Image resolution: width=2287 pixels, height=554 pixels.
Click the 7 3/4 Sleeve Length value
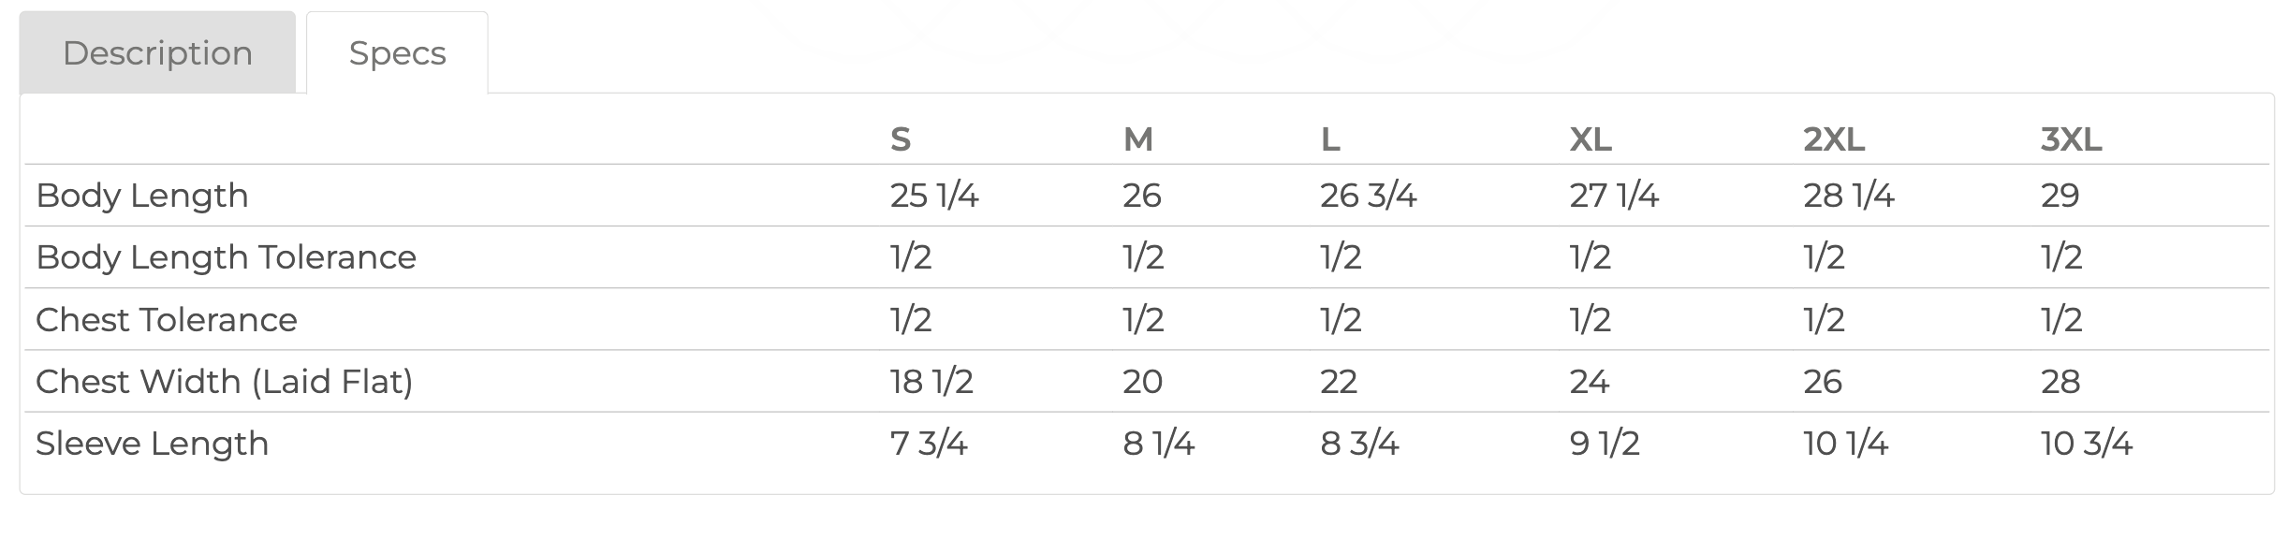[x=928, y=444]
